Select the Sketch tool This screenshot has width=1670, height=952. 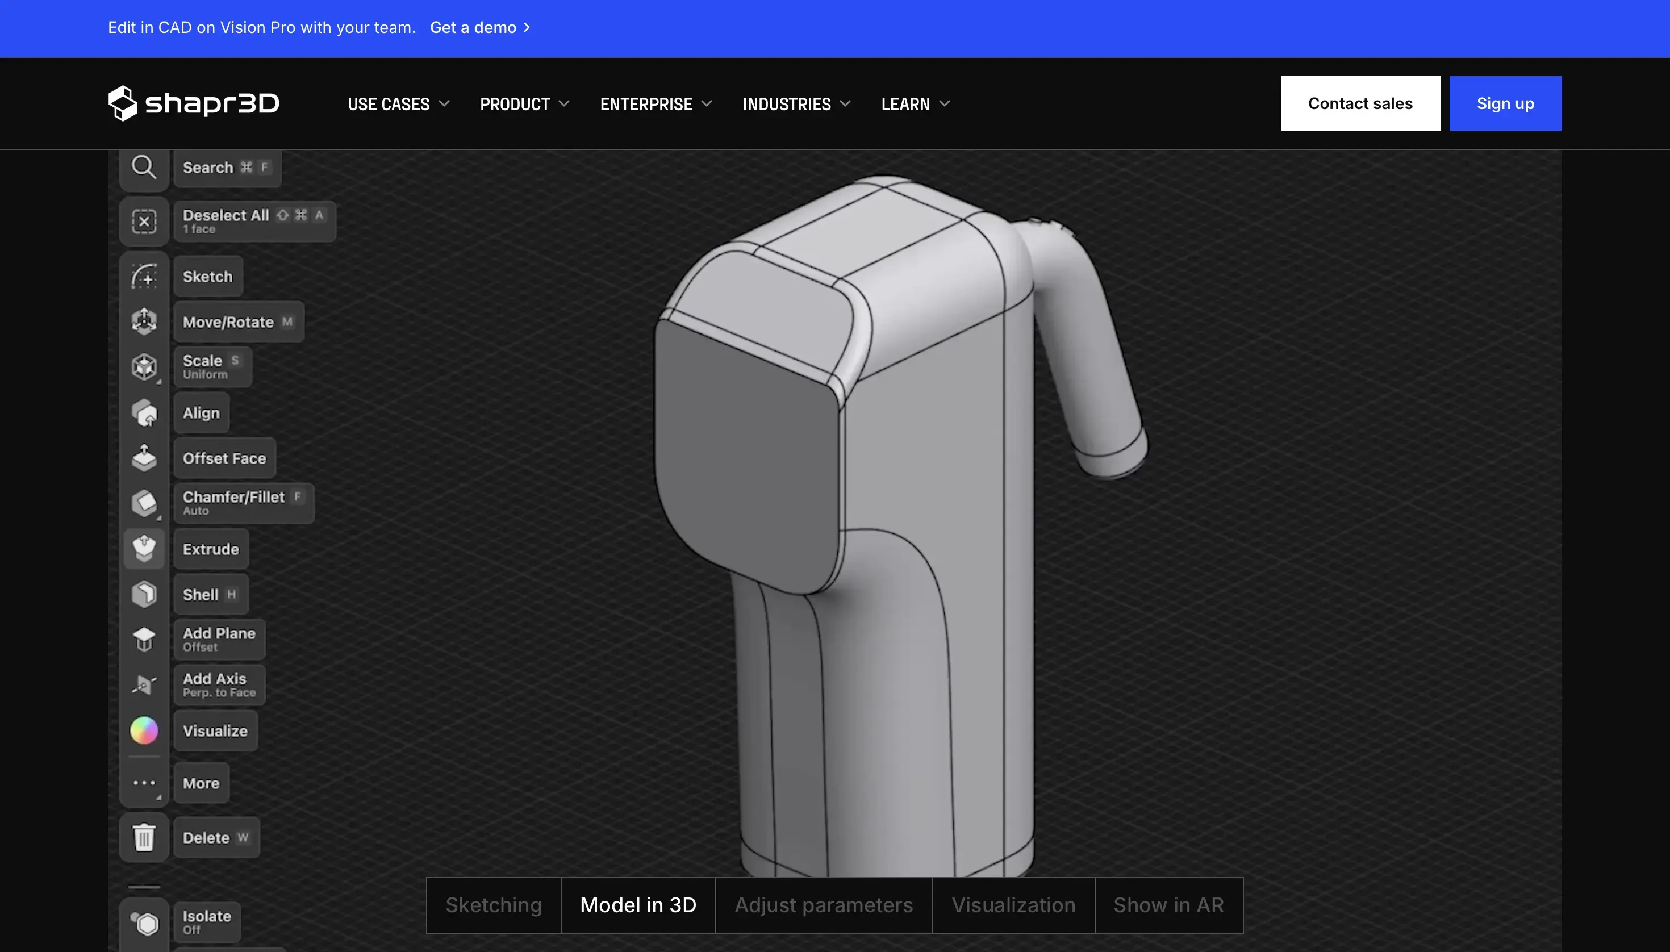tap(207, 276)
